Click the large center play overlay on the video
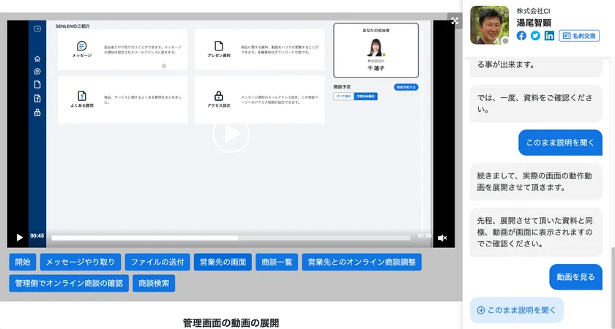Screen dimensions: 615x329 (231, 135)
